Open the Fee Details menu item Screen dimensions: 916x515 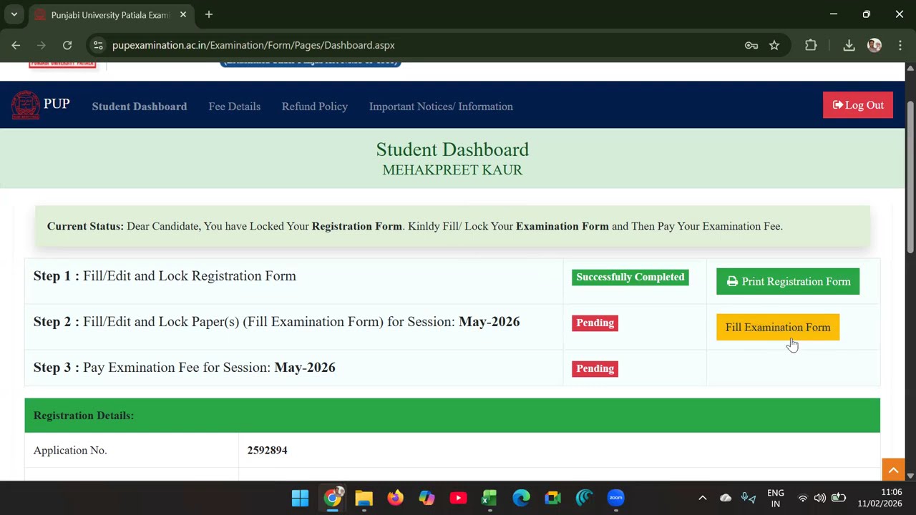[x=235, y=107]
